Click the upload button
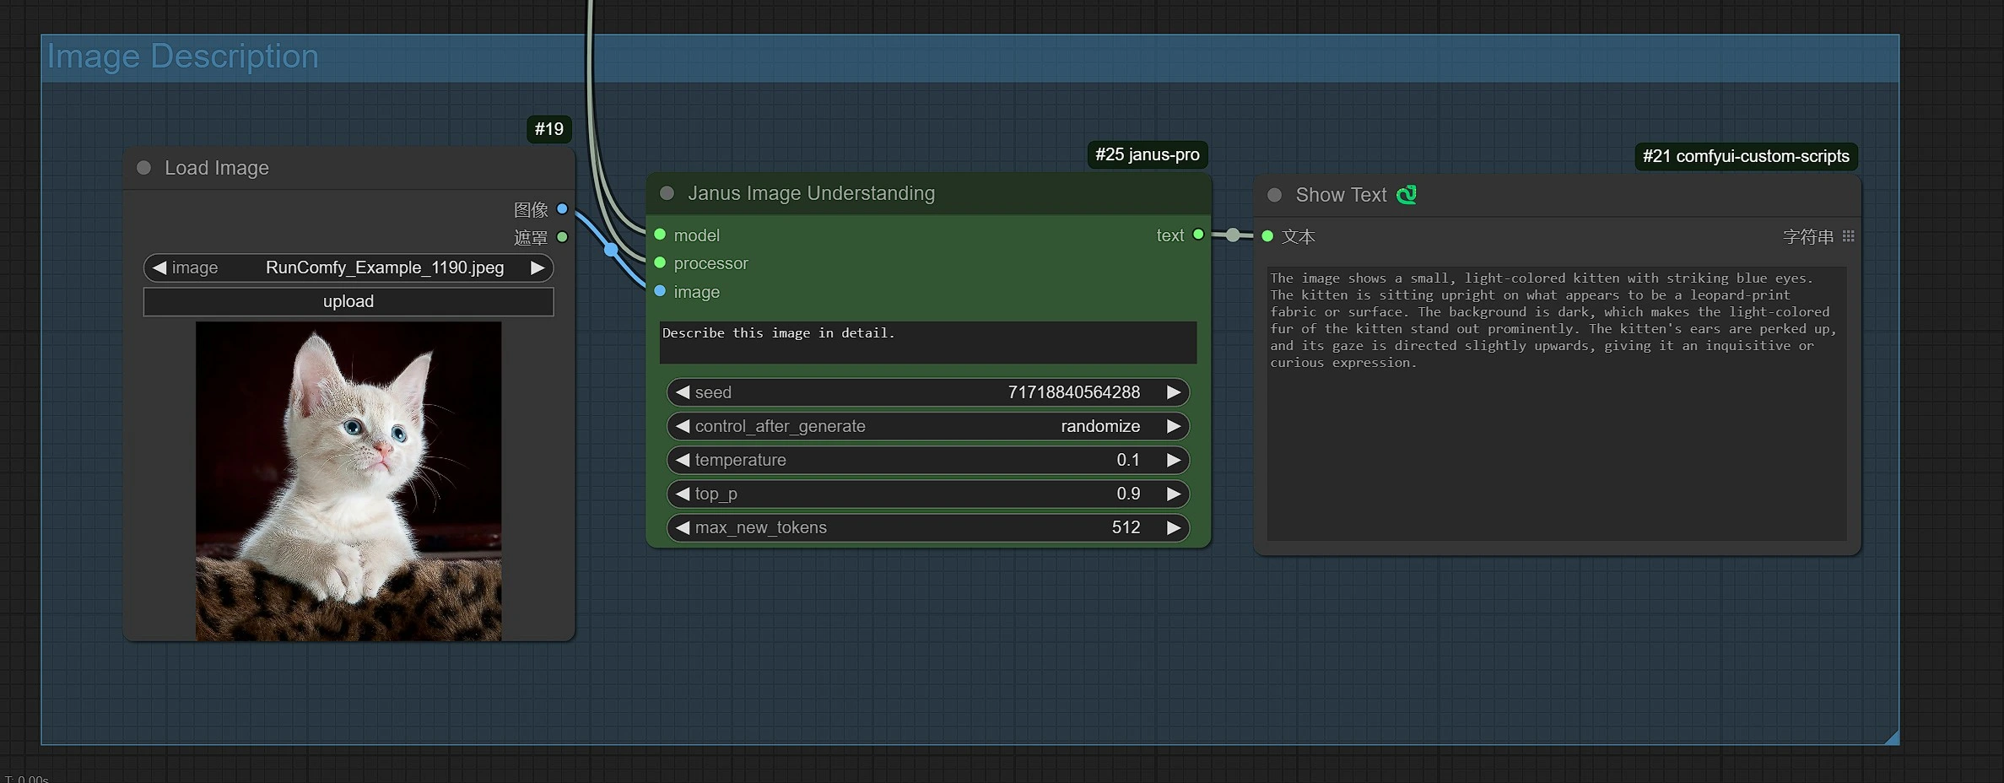Image resolution: width=2004 pixels, height=783 pixels. (x=348, y=301)
